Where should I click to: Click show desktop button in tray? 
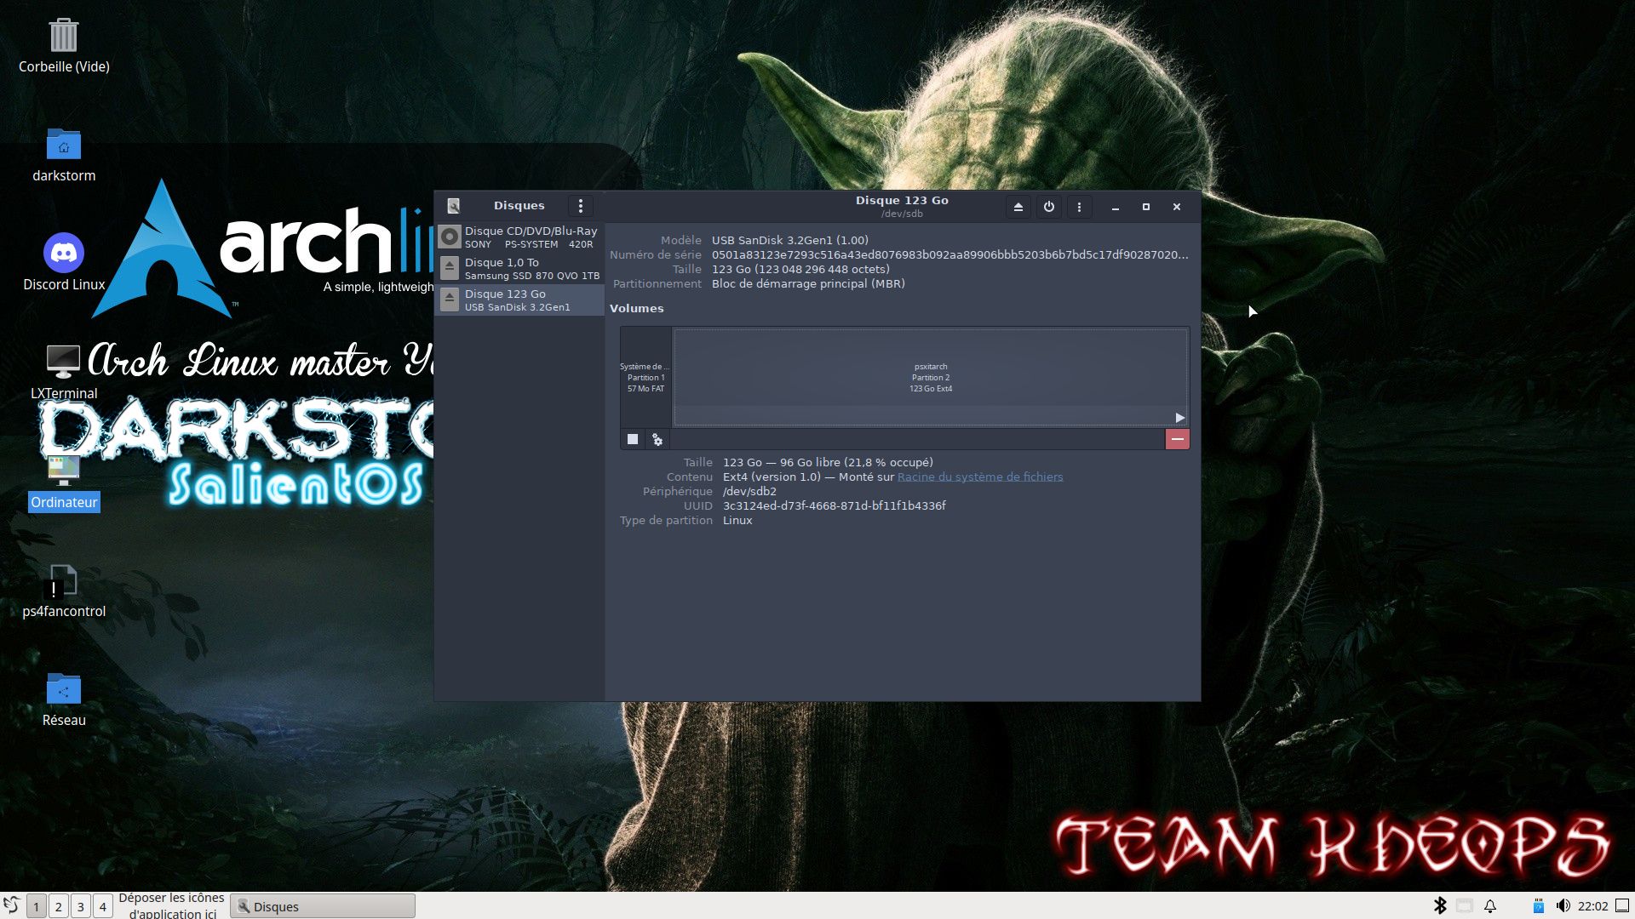pyautogui.click(x=1622, y=906)
